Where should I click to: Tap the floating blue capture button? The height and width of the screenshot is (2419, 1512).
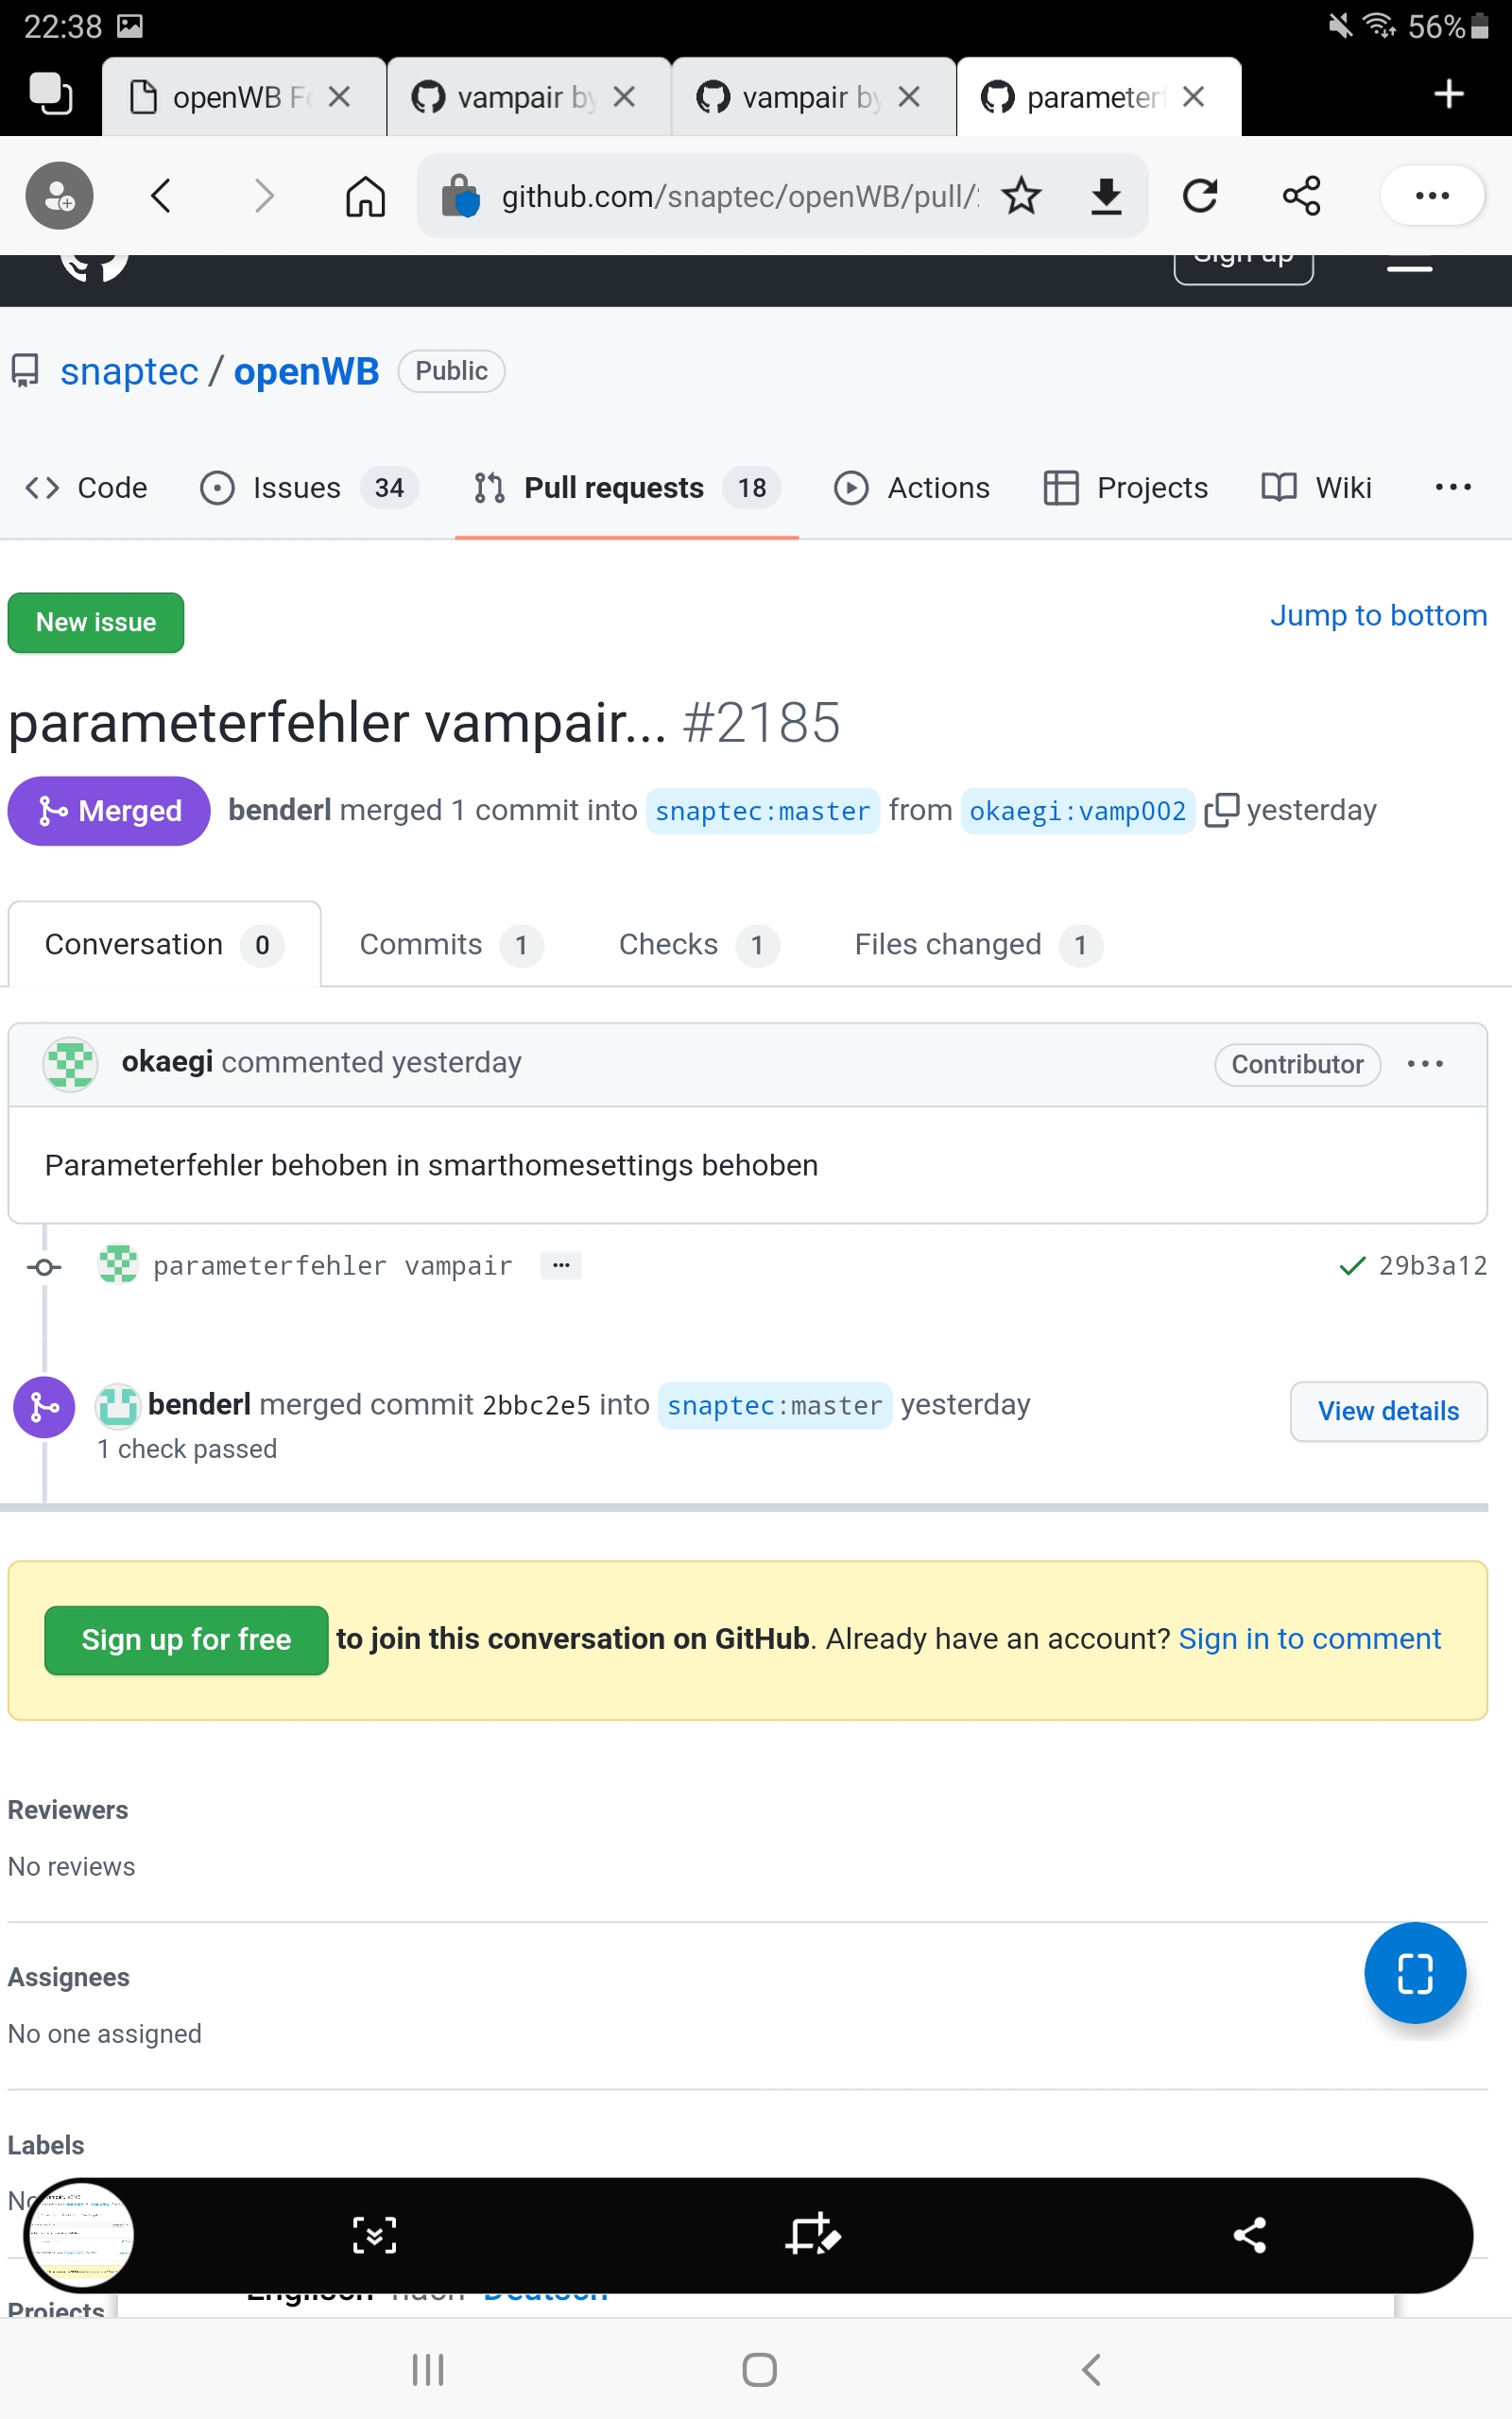pyautogui.click(x=1414, y=1973)
